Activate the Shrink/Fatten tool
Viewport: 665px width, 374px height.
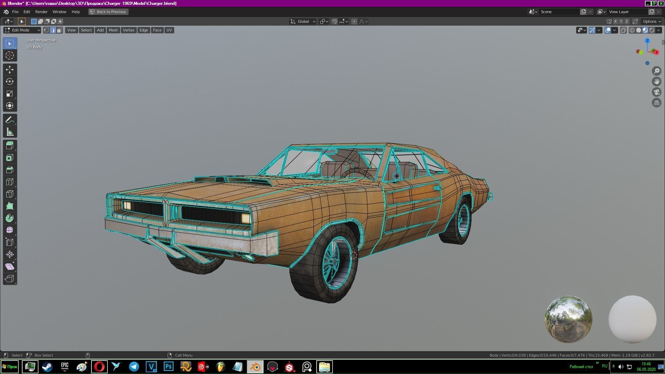tap(10, 255)
